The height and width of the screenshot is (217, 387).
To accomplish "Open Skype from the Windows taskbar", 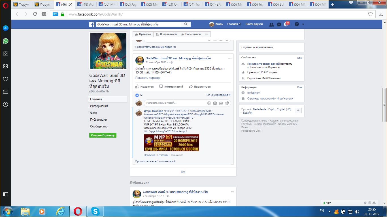I will (x=95, y=211).
